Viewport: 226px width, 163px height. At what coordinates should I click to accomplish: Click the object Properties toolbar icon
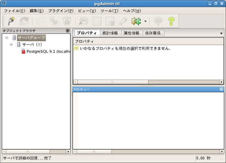(41, 21)
